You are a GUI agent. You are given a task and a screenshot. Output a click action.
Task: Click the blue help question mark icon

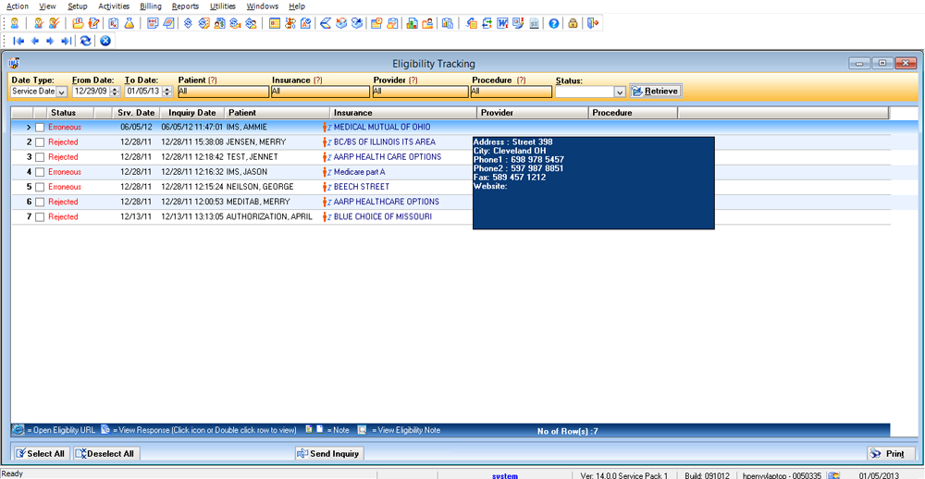click(554, 24)
